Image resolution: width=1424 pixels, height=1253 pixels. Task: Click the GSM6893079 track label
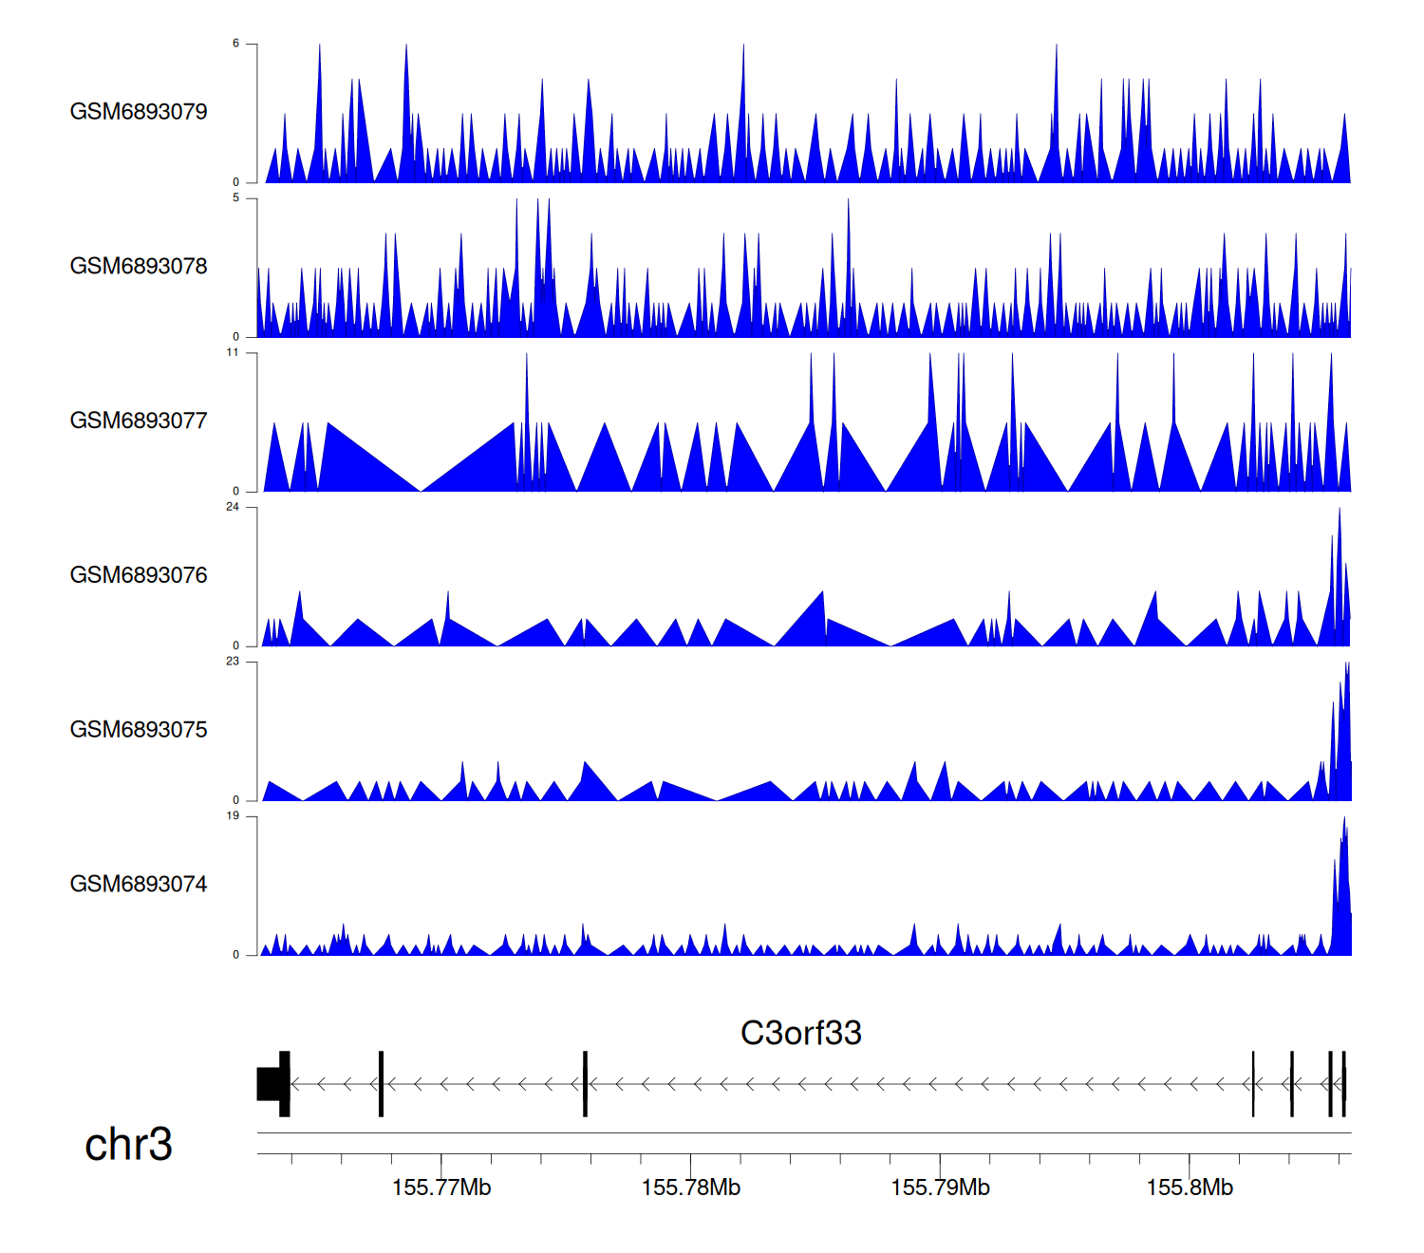click(139, 112)
